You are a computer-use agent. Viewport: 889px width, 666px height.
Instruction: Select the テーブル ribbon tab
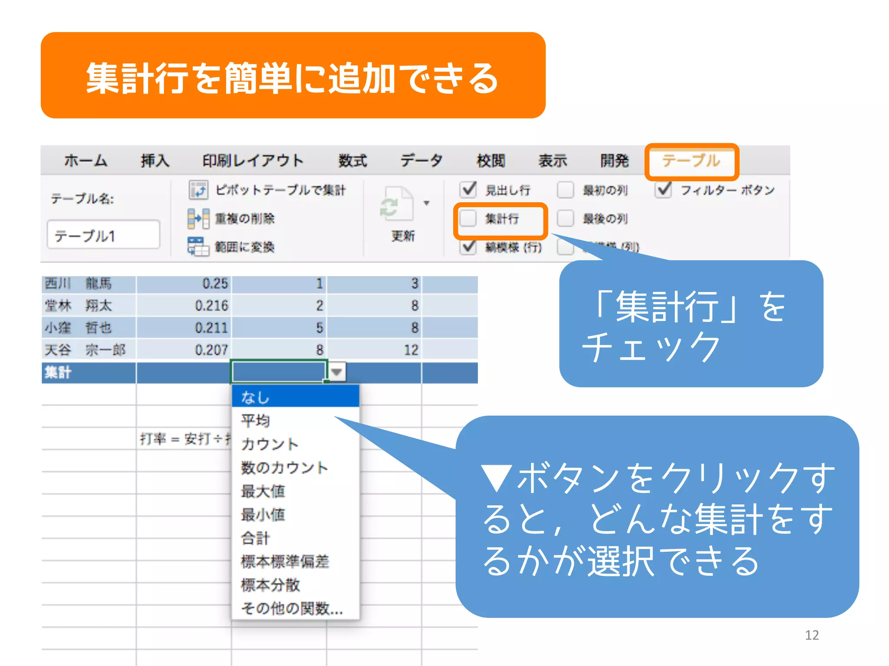[691, 160]
